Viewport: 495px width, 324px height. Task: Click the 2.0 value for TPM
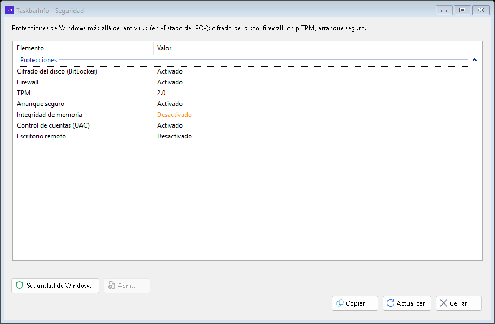162,93
